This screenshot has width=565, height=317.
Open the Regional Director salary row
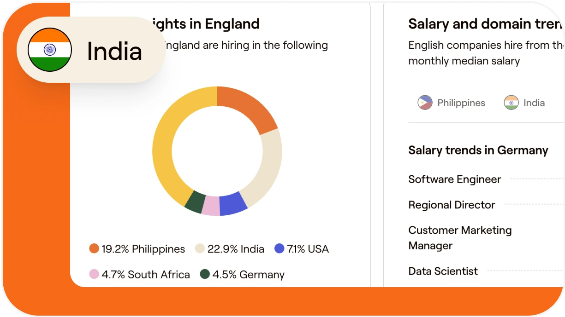pos(452,205)
